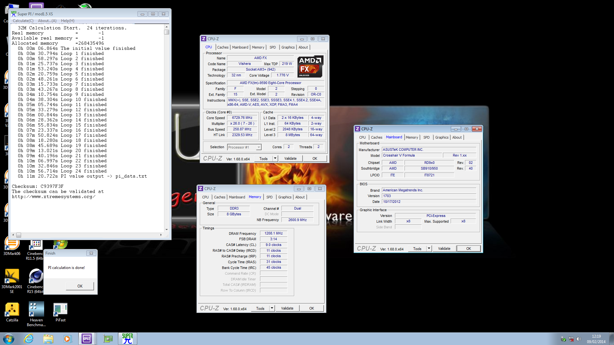
Task: Click Super PI horizontal scrollbar right arrow
Action: pyautogui.click(x=161, y=235)
